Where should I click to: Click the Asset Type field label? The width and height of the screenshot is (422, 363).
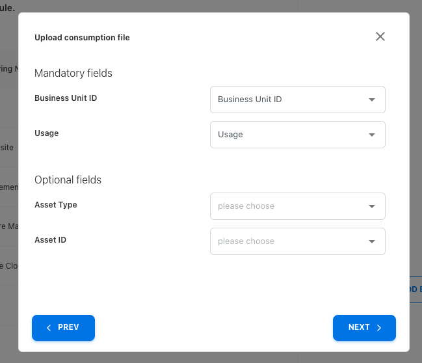56,205
